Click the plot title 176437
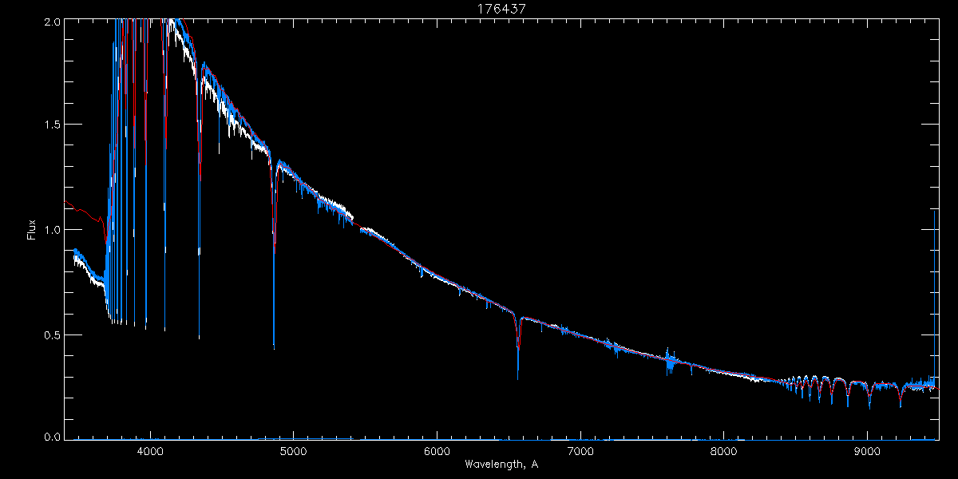 pos(501,9)
